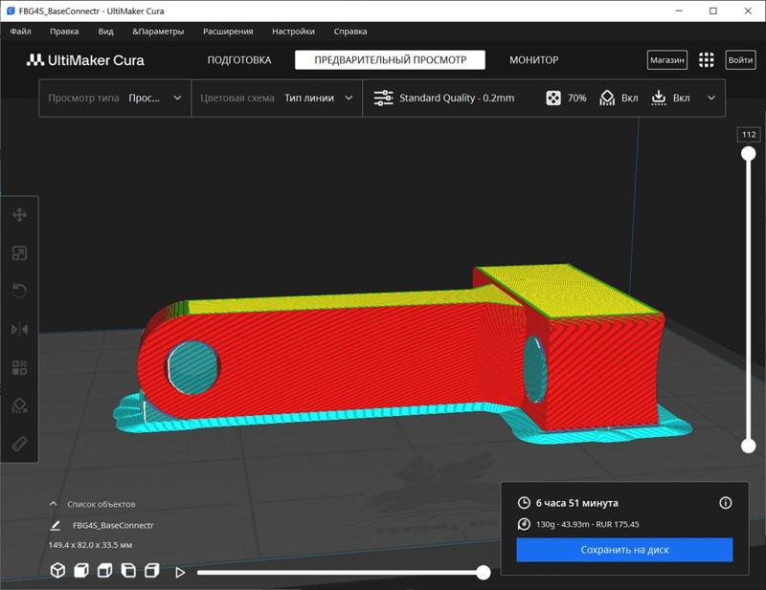Open the Магазин marketplace button

click(x=666, y=60)
